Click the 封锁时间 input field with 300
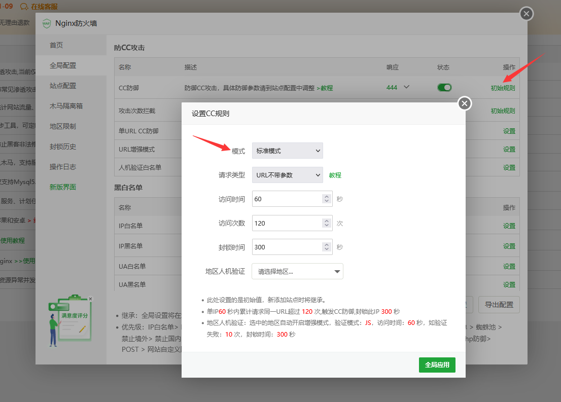Image resolution: width=561 pixels, height=402 pixels. click(x=292, y=247)
